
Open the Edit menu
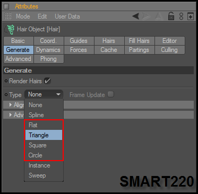pyautogui.click(x=42, y=16)
